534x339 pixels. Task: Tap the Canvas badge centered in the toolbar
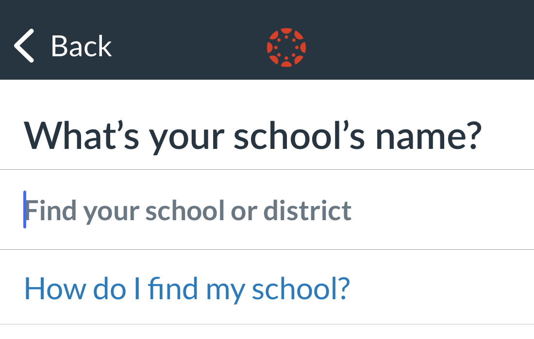pyautogui.click(x=285, y=47)
